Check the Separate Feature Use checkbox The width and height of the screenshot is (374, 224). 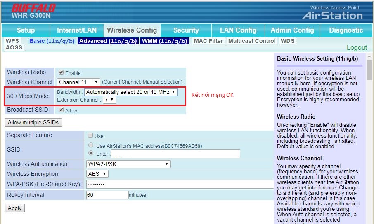90,135
